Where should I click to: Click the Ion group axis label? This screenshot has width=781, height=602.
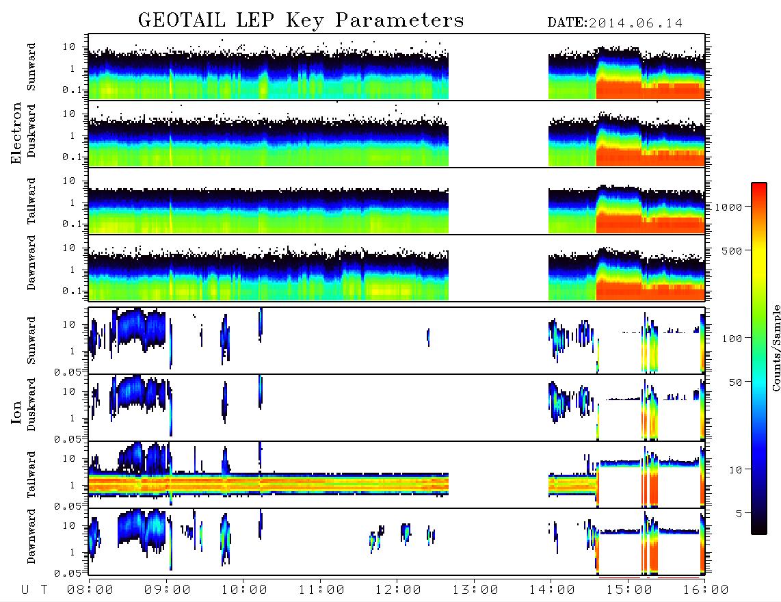tap(16, 413)
